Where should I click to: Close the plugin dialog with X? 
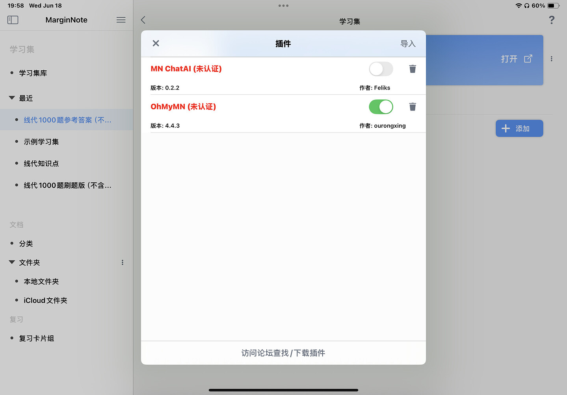(x=156, y=43)
